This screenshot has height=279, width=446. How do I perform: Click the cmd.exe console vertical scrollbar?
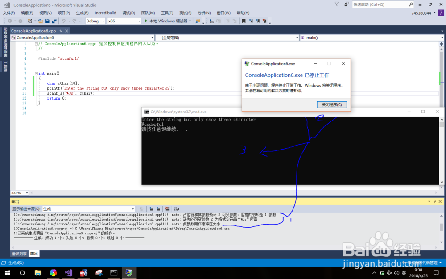[x=442, y=150]
